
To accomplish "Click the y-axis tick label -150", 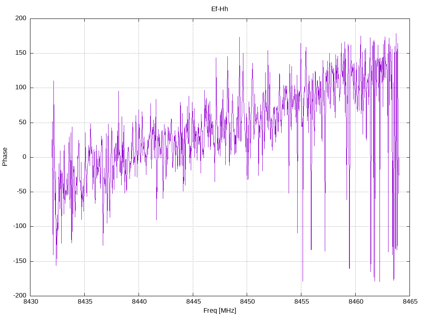I will coord(20,261).
